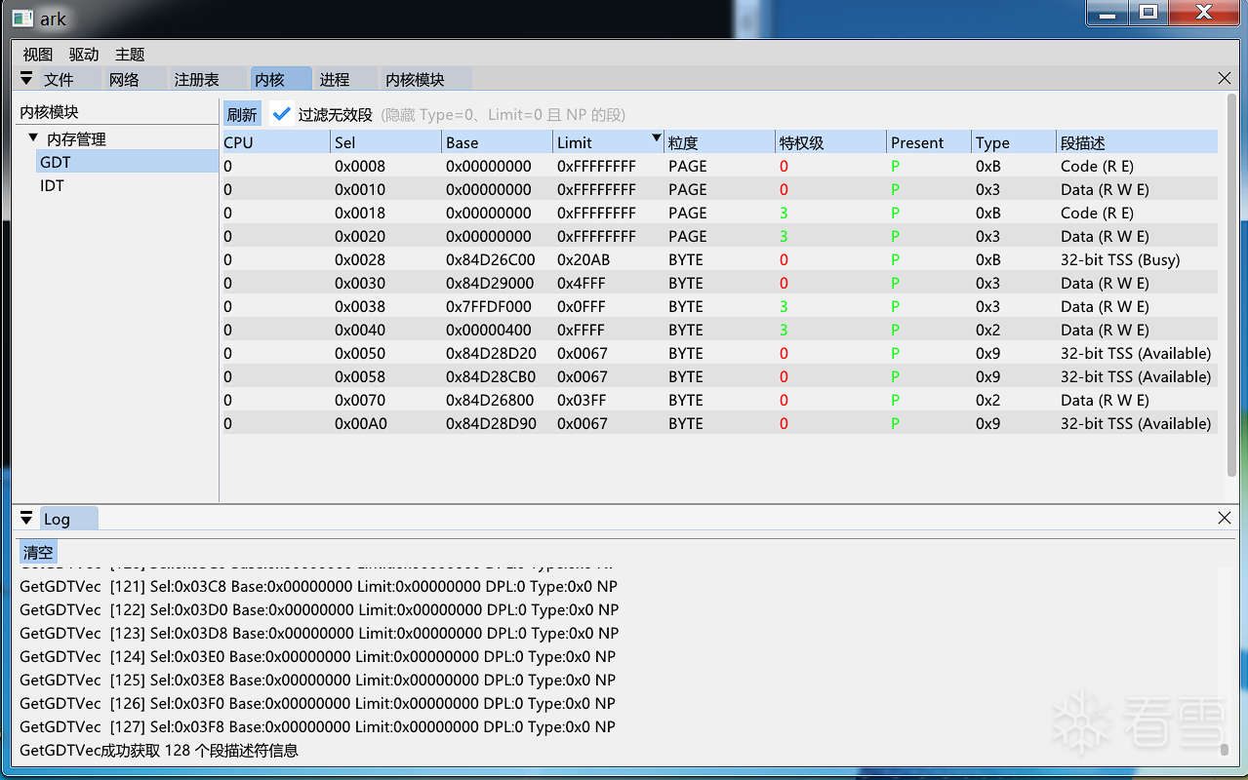Select GDT in the kernel module tree

point(127,162)
